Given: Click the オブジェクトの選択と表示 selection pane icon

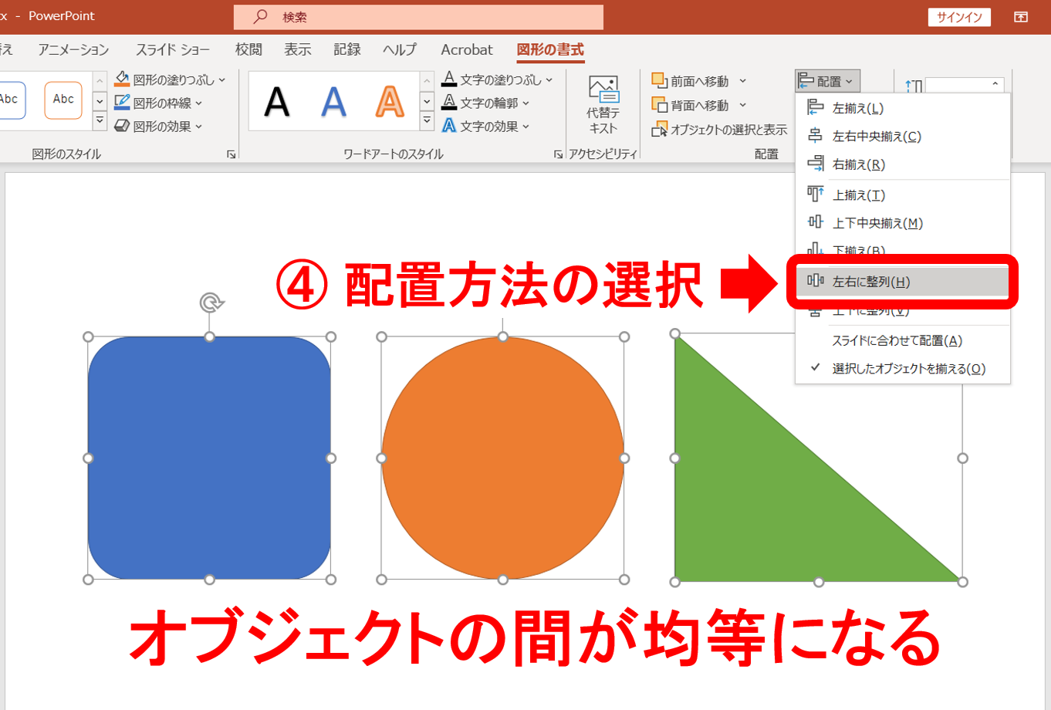Looking at the screenshot, I should click(659, 129).
